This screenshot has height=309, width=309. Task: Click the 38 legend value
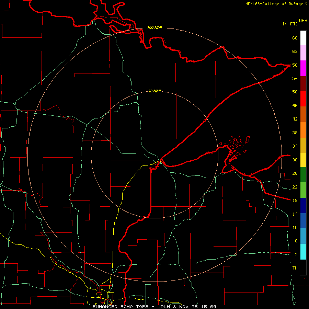[295, 133]
